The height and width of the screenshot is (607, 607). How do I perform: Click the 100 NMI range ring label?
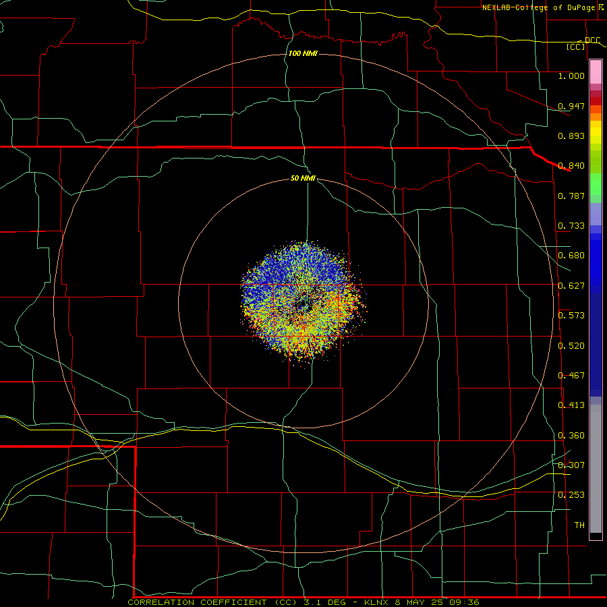click(303, 53)
